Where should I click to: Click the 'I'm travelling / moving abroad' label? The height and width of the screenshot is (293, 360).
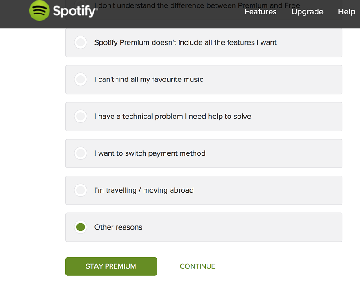[x=144, y=190]
